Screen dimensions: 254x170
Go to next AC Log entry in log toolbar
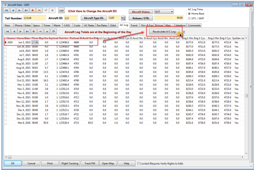click(20, 32)
